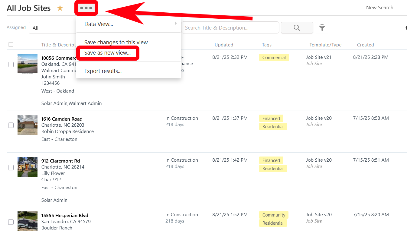
Task: Sort by the Updated column header
Action: [x=224, y=45]
